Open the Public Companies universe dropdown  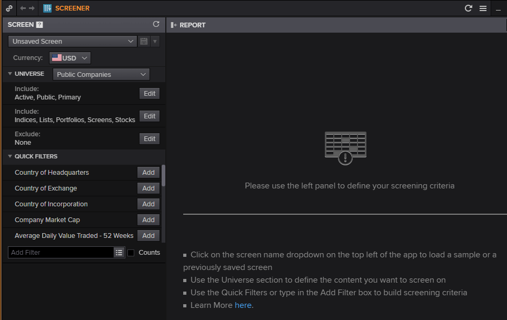[101, 74]
